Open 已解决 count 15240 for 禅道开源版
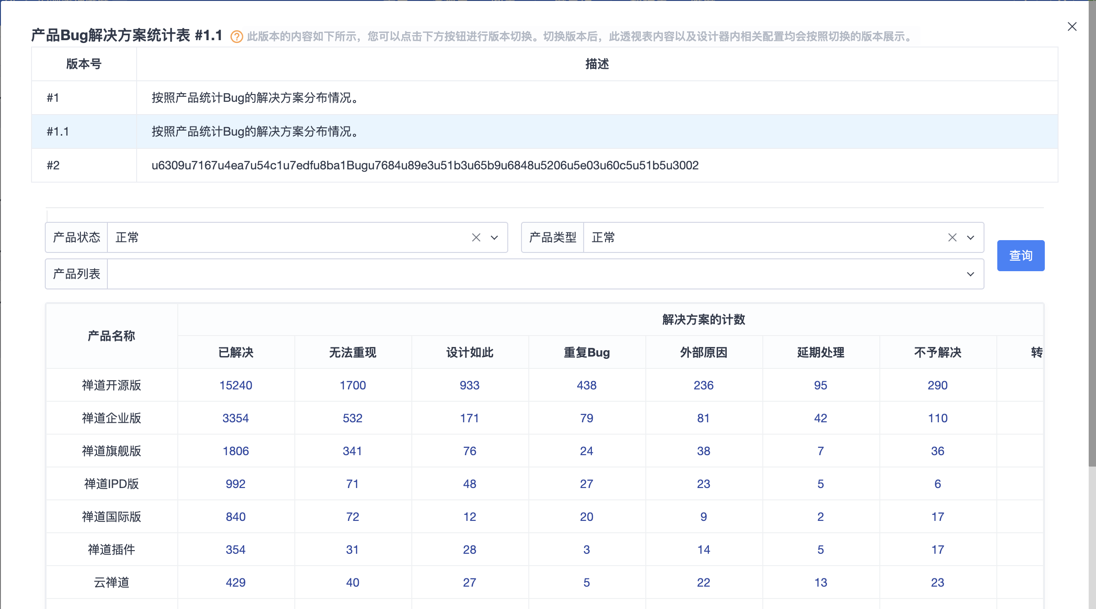The width and height of the screenshot is (1096, 609). (236, 385)
